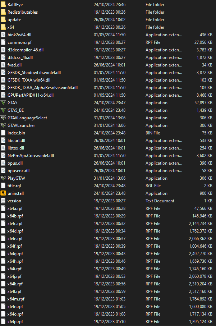Image resolution: width=216 pixels, height=326 pixels.
Task: Click the x64n.rpf file name
Action: 15,307
